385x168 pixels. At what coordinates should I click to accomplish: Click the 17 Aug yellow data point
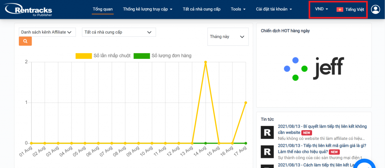click(246, 103)
